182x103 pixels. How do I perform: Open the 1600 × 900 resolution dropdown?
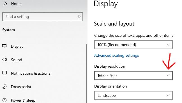pos(133,75)
